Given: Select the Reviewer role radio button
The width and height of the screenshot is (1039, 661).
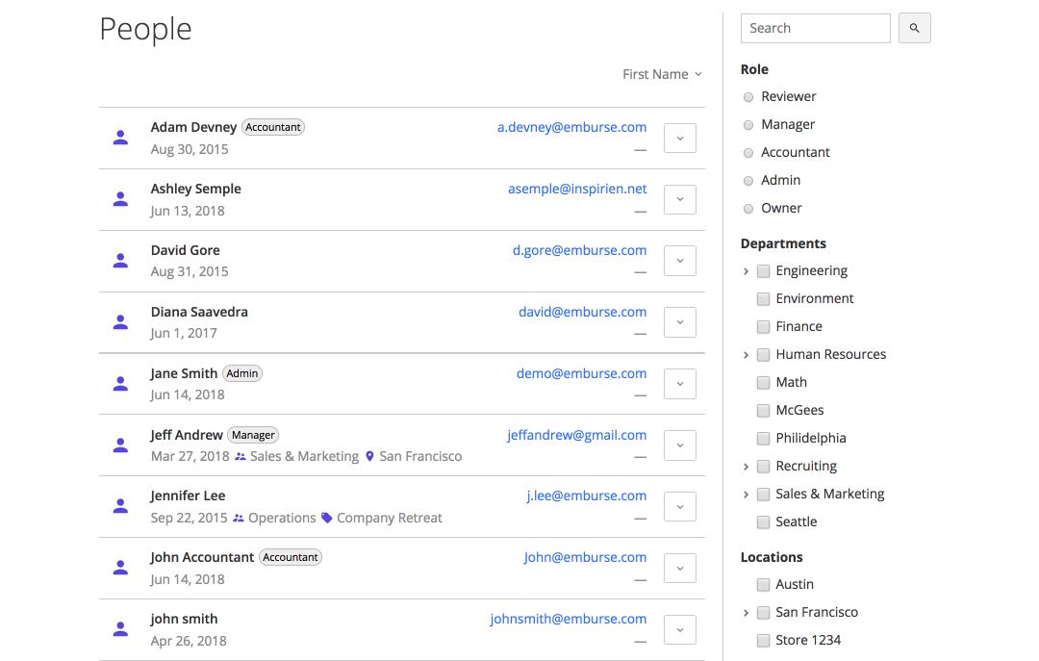Looking at the screenshot, I should click(x=748, y=97).
